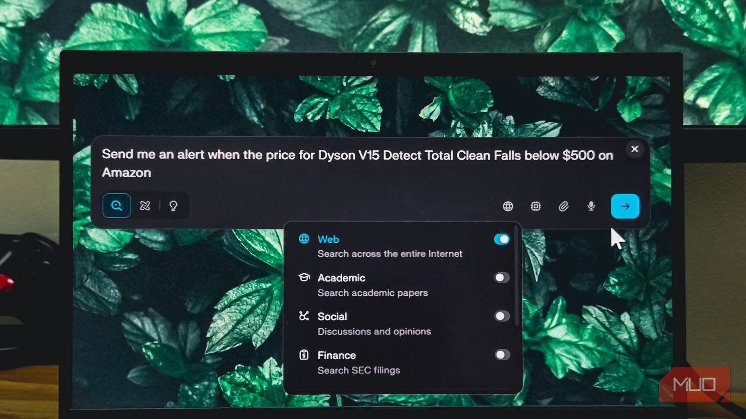This screenshot has width=746, height=419.
Task: Attach a file with the paperclip icon
Action: [564, 206]
